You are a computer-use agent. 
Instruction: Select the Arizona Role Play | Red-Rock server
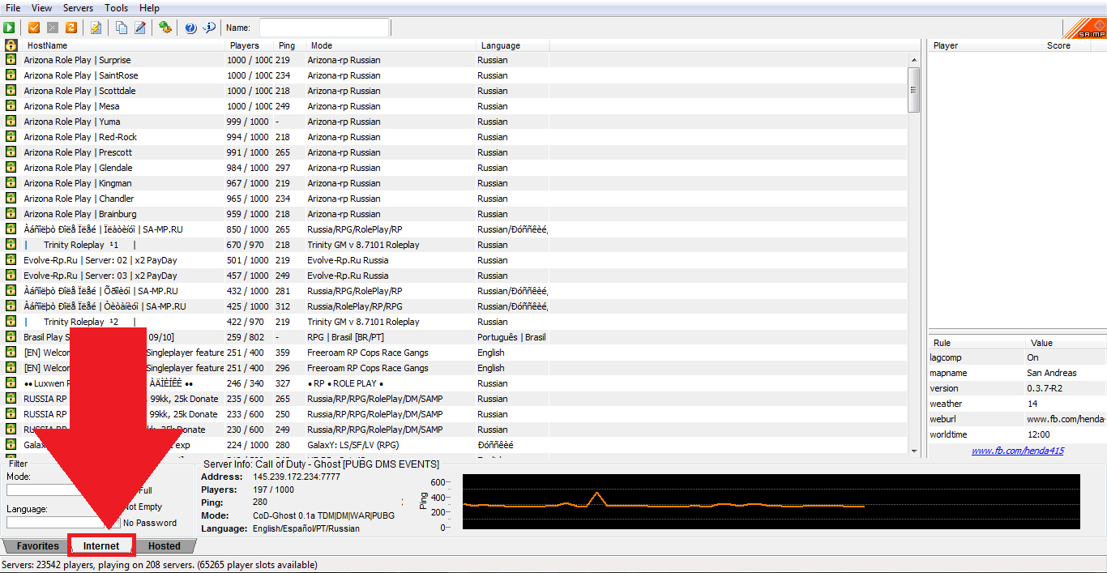point(455,137)
